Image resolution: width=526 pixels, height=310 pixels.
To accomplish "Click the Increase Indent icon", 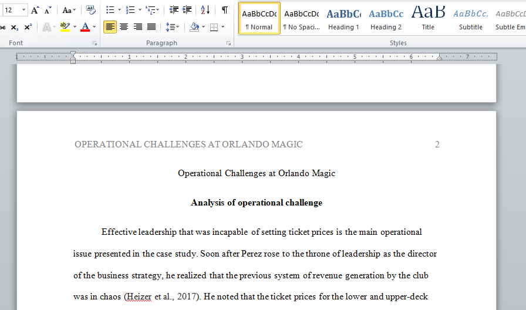I will [187, 10].
